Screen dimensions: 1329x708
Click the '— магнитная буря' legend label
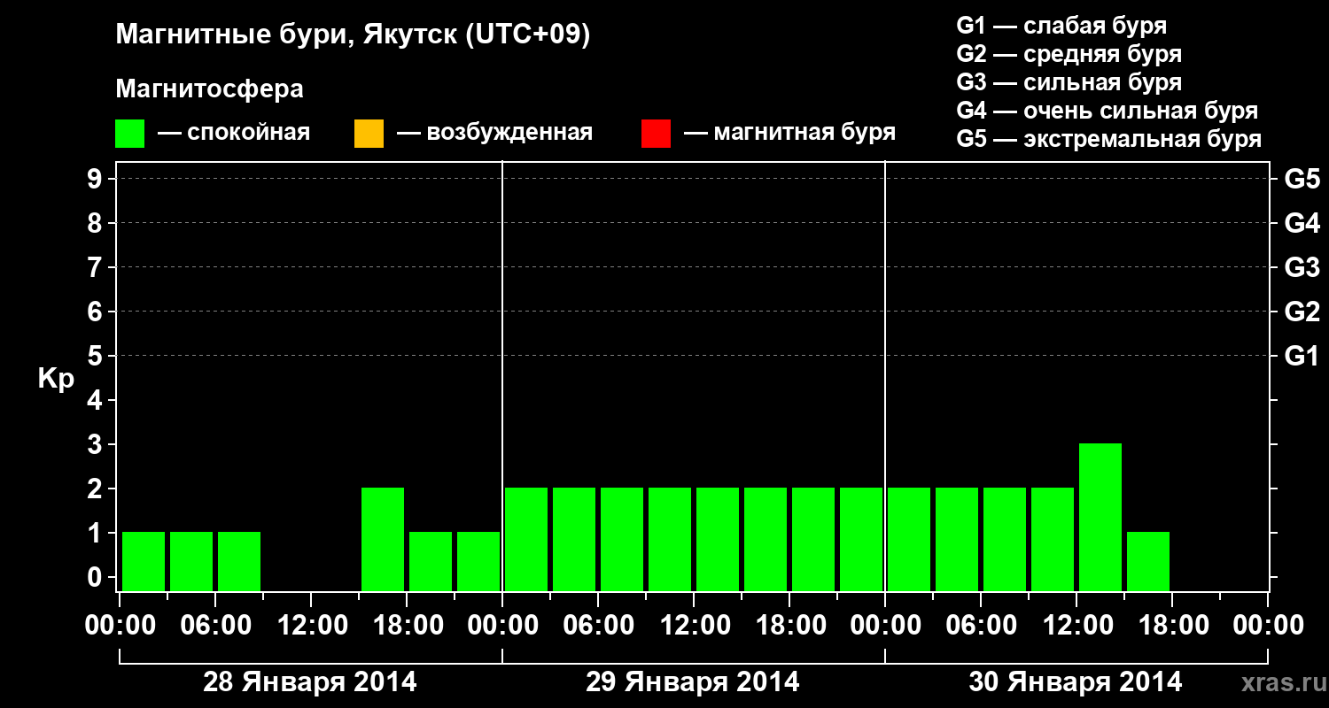coord(789,134)
